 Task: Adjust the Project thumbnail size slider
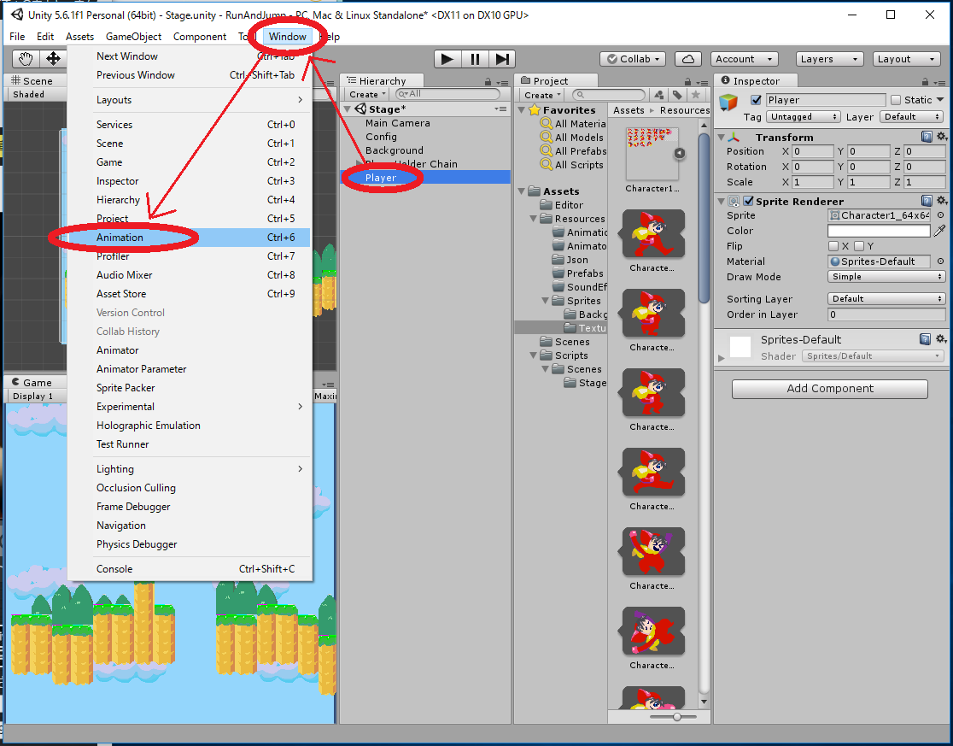pyautogui.click(x=676, y=717)
